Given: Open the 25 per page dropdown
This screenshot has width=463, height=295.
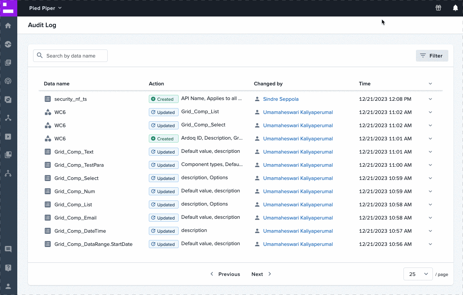Looking at the screenshot, I should click(418, 274).
